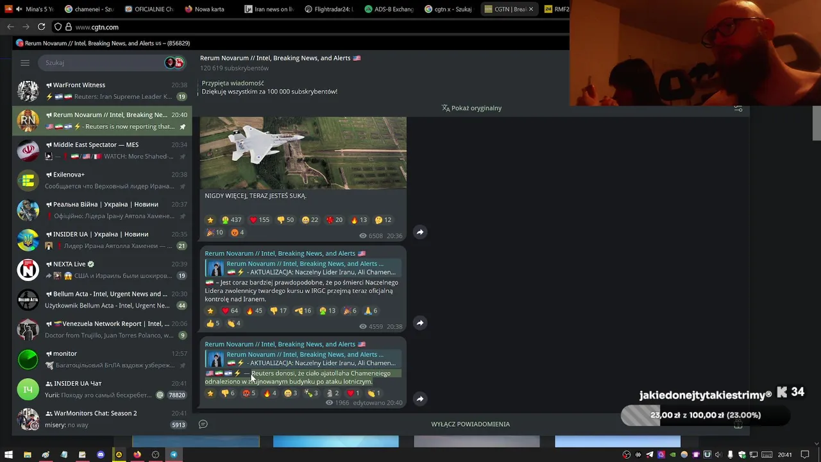This screenshot has height=462, width=821.
Task: Open OBS icon in the system tray
Action: (x=627, y=455)
